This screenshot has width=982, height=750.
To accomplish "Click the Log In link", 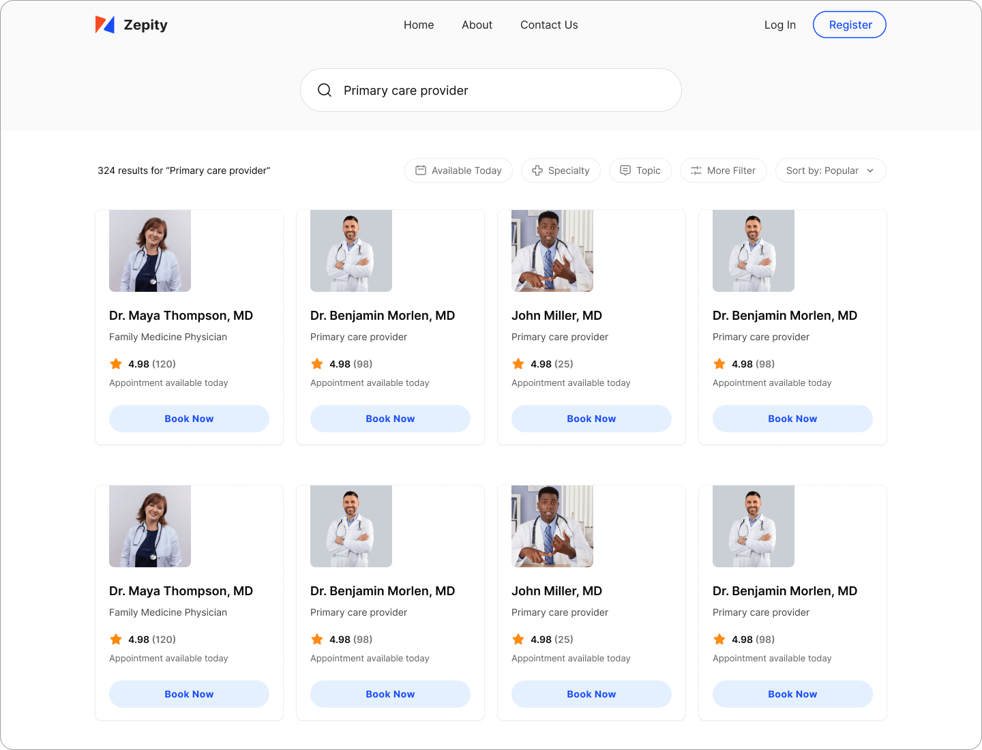I will click(x=779, y=25).
